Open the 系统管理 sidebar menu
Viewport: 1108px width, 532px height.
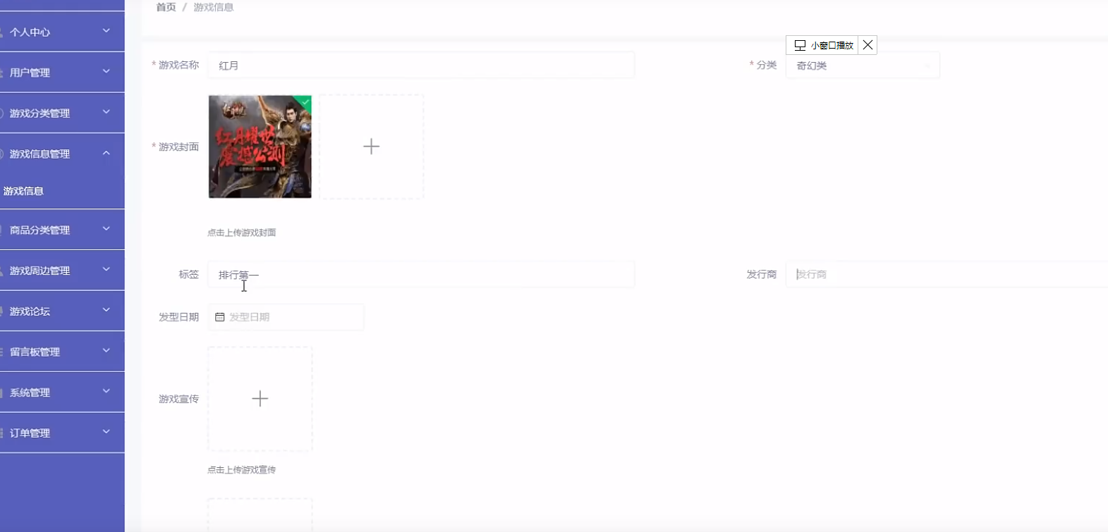(x=62, y=392)
